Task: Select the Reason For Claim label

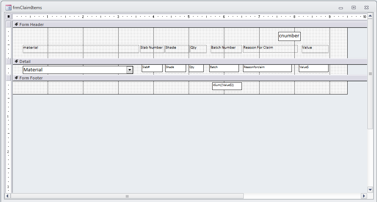Action: [270, 49]
